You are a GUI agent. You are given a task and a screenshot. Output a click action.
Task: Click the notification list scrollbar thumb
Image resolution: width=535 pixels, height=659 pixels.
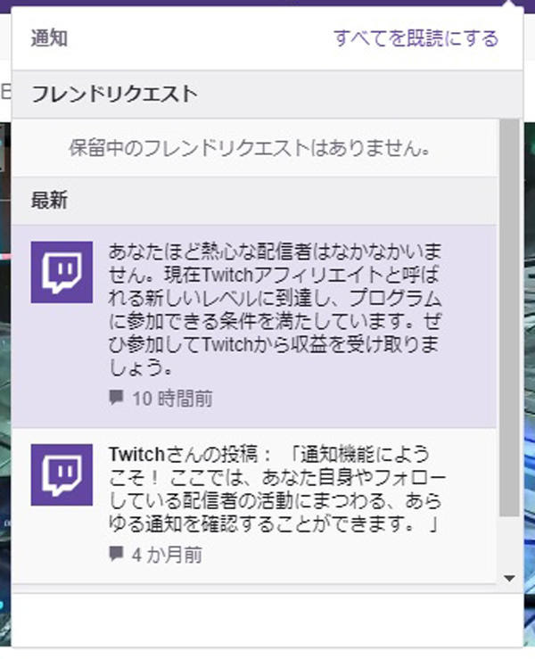point(509,317)
